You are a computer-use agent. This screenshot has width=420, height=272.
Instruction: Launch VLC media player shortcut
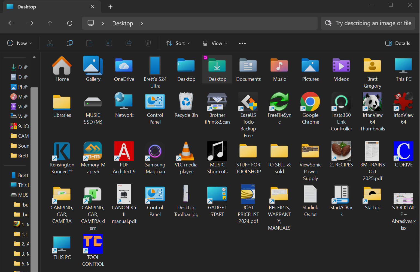[x=186, y=151]
